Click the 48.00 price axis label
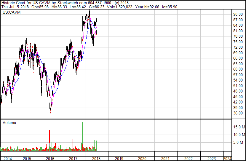246x161 pixels. point(238,91)
